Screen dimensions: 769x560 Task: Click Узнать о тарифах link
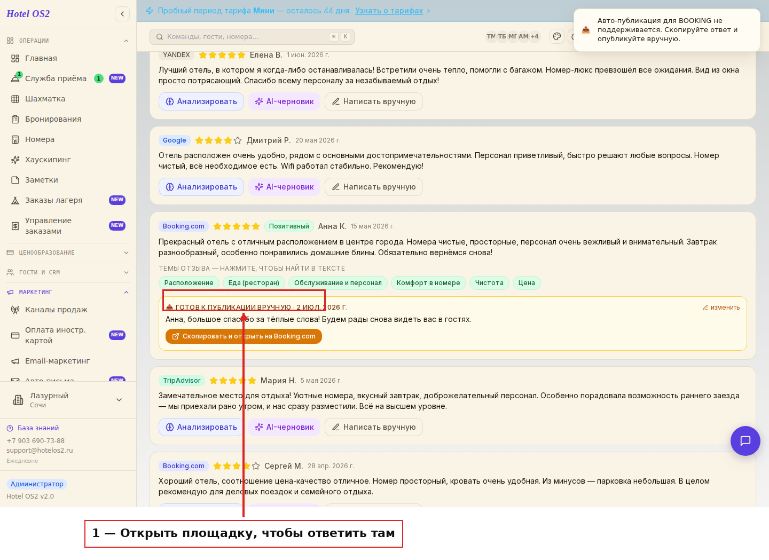tap(389, 11)
